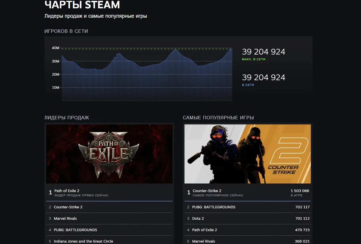The image size is (361, 244).
Task: Click the ИГРОКОВ В СЕТИ heading
Action: [66, 31]
